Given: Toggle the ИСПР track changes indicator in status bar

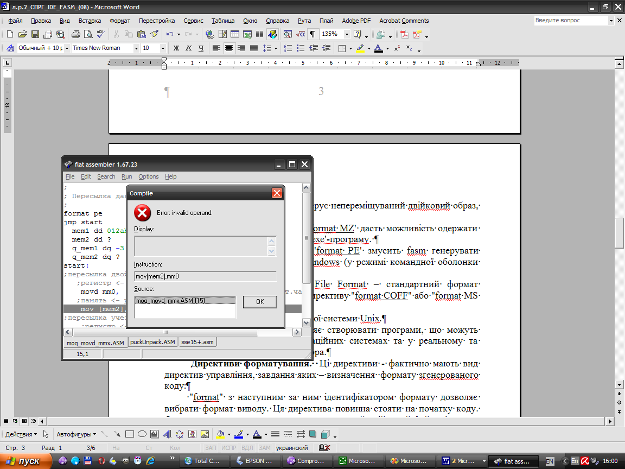Looking at the screenshot, I should (x=228, y=448).
